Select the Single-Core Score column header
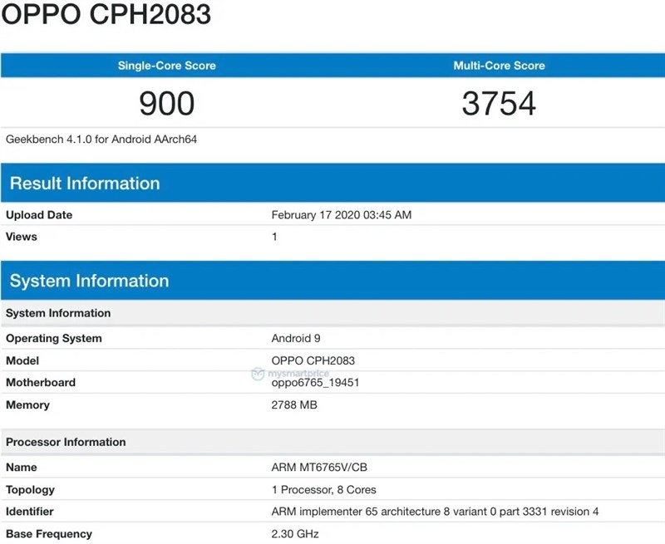The height and width of the screenshot is (544, 665). (x=166, y=66)
